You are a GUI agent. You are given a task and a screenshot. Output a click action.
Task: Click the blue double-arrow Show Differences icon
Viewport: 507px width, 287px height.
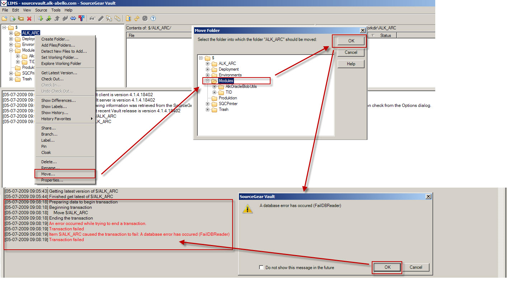[73, 18]
